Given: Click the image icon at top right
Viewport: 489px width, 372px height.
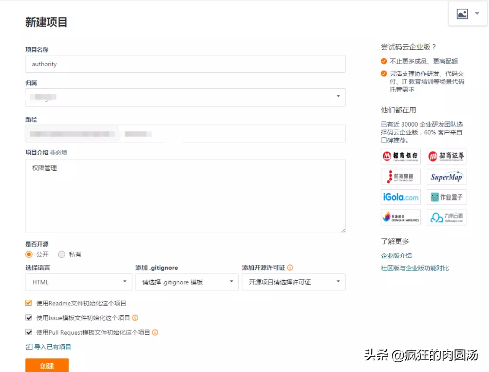Looking at the screenshot, I should (x=462, y=14).
